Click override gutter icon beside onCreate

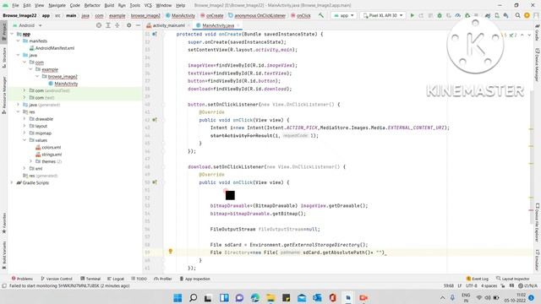click(155, 34)
